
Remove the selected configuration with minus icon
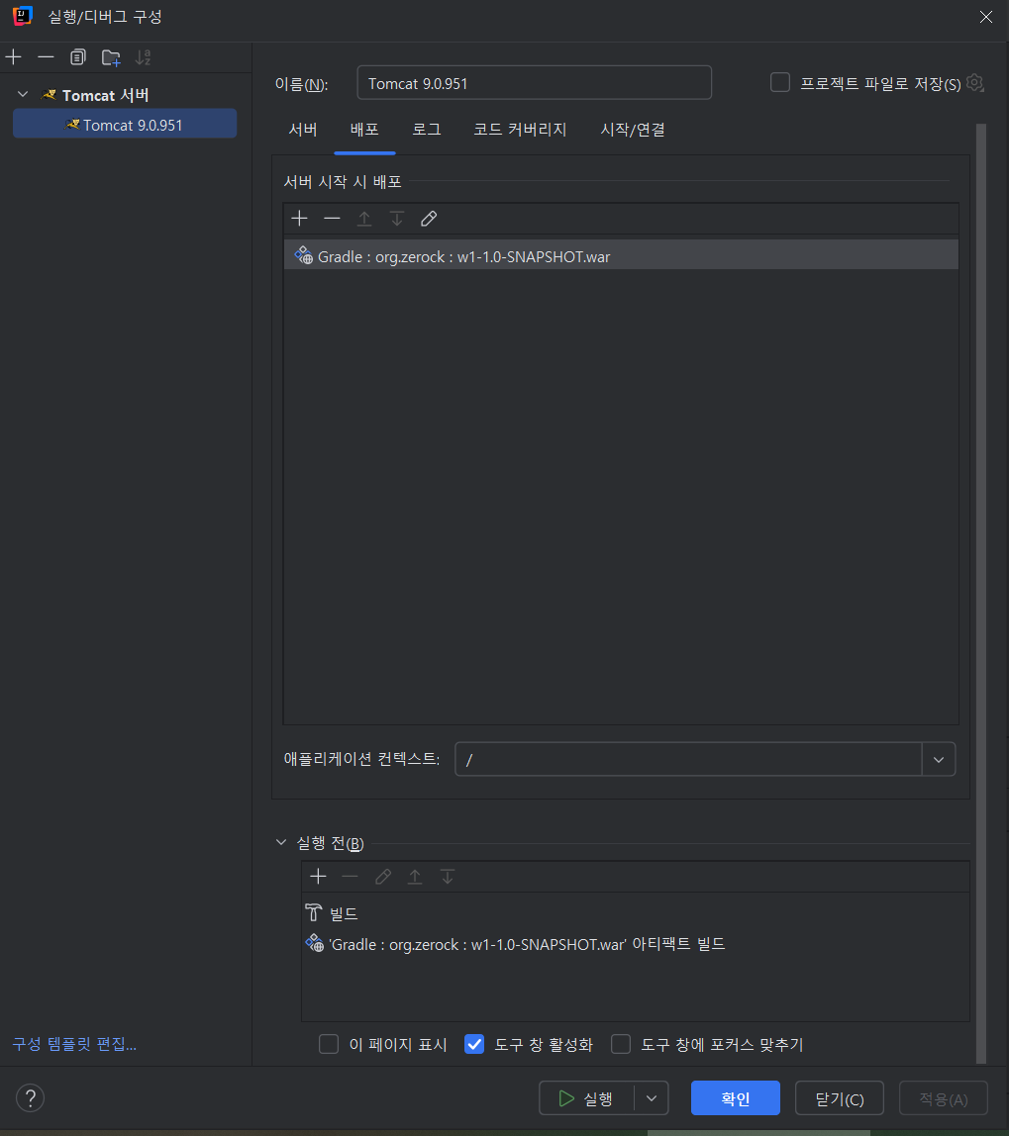click(46, 57)
